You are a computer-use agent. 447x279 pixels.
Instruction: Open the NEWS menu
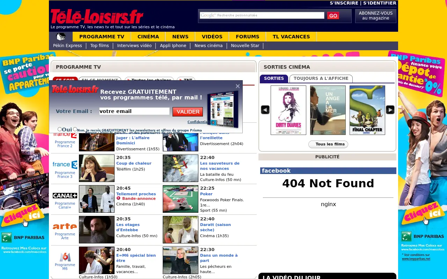(x=180, y=37)
